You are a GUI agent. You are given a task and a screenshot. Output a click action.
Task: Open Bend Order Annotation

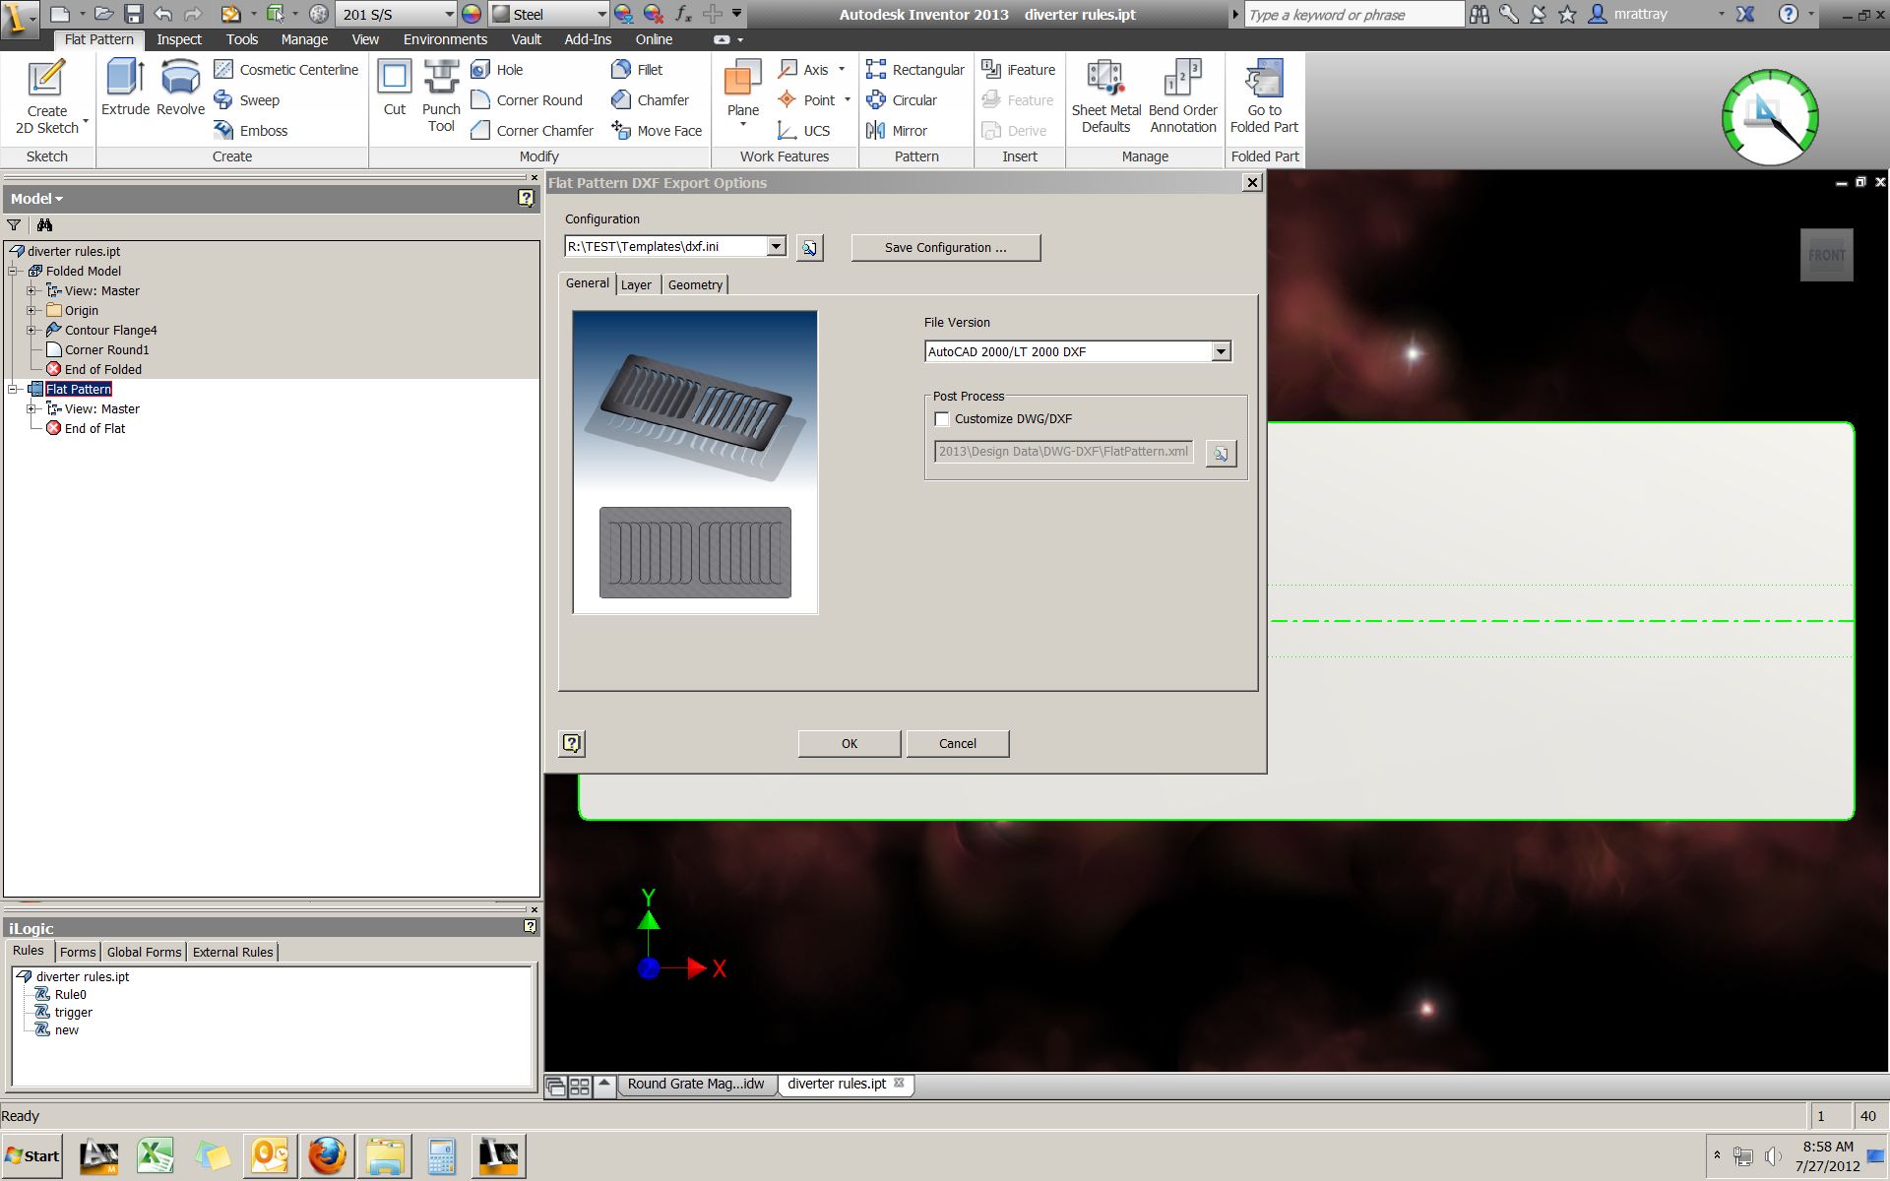[x=1182, y=95]
